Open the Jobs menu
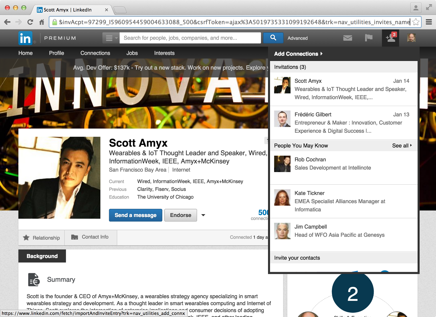Viewport: 436px width, 317px height. coord(132,53)
